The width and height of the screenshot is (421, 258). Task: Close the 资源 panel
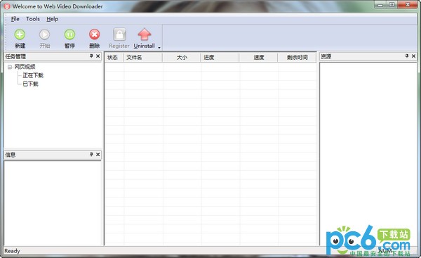(413, 56)
